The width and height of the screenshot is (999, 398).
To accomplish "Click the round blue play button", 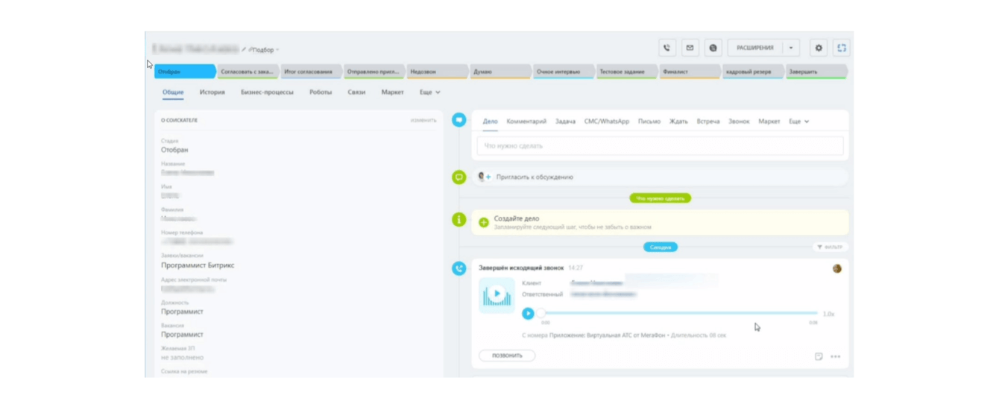I will click(x=528, y=314).
